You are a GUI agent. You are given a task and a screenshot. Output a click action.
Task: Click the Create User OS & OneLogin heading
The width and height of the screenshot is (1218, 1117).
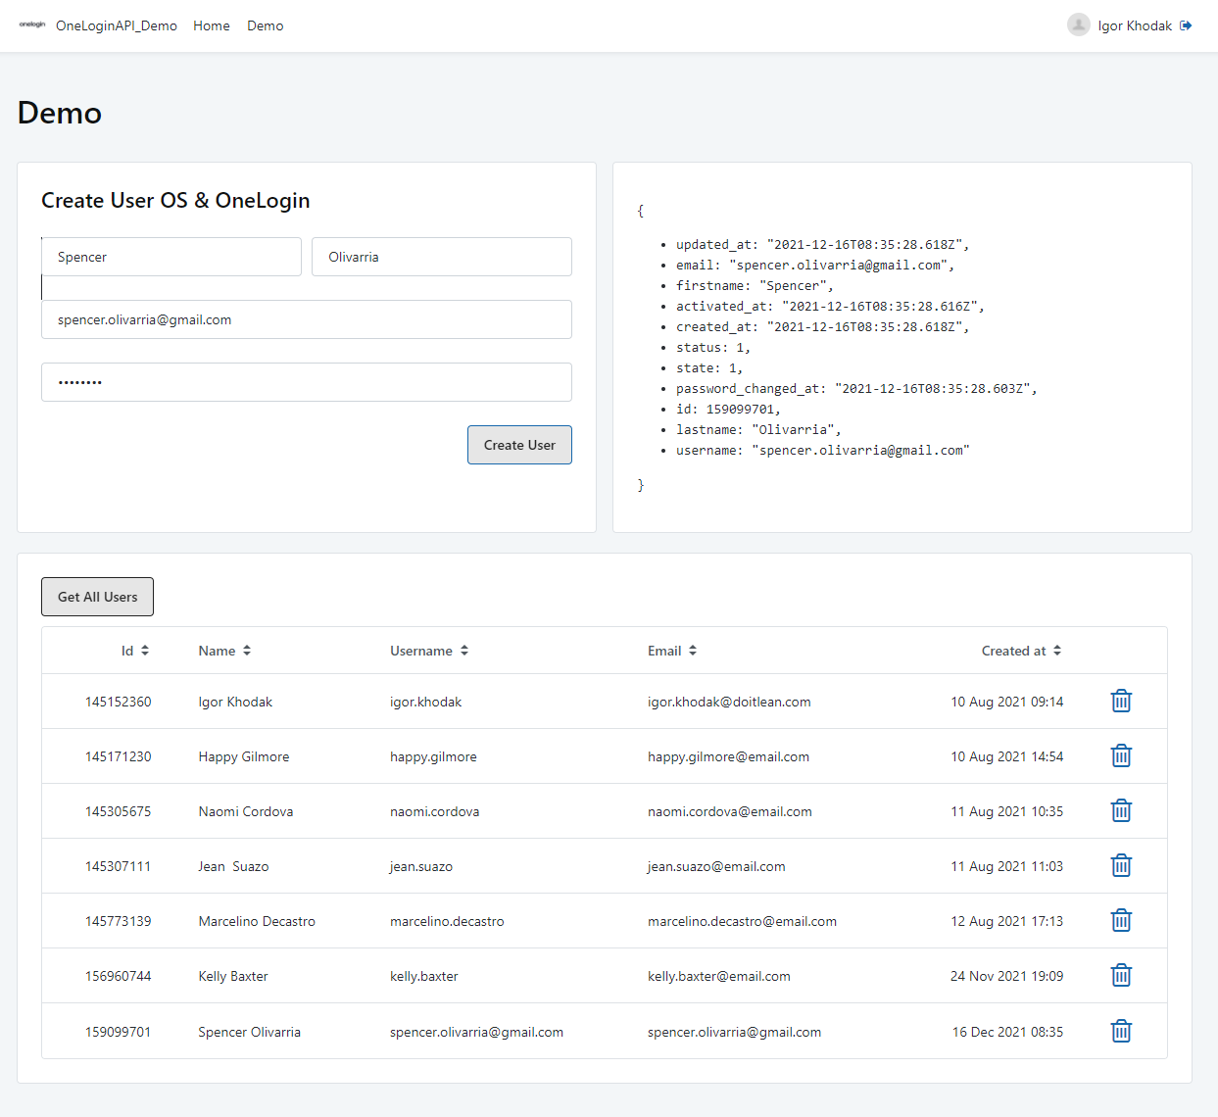click(175, 200)
